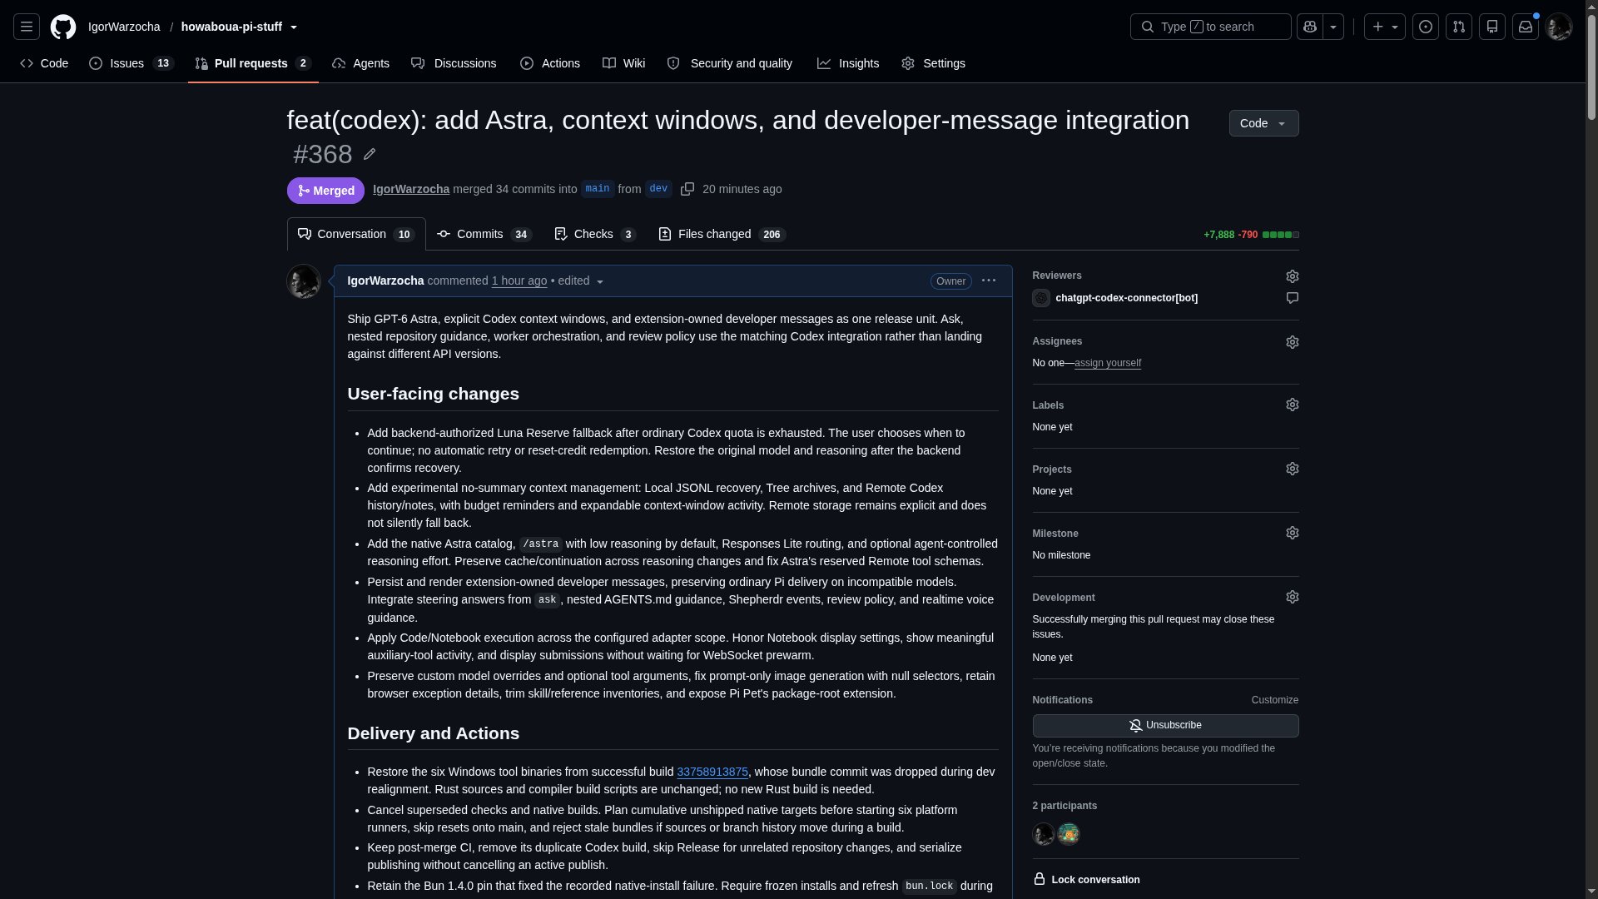Viewport: 1598px width, 899px height.
Task: Go to the GitHub homepage logo
Action: point(63,27)
